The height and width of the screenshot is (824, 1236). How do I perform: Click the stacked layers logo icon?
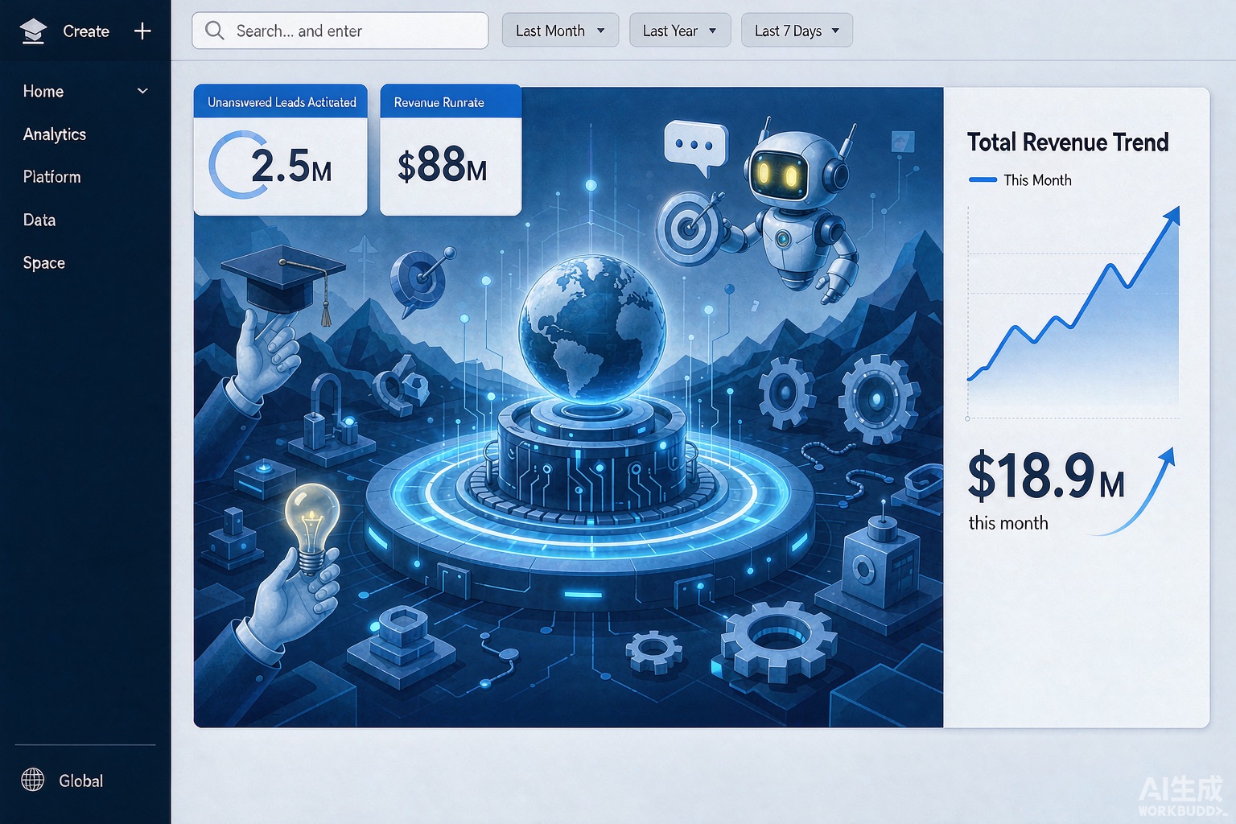[x=33, y=31]
